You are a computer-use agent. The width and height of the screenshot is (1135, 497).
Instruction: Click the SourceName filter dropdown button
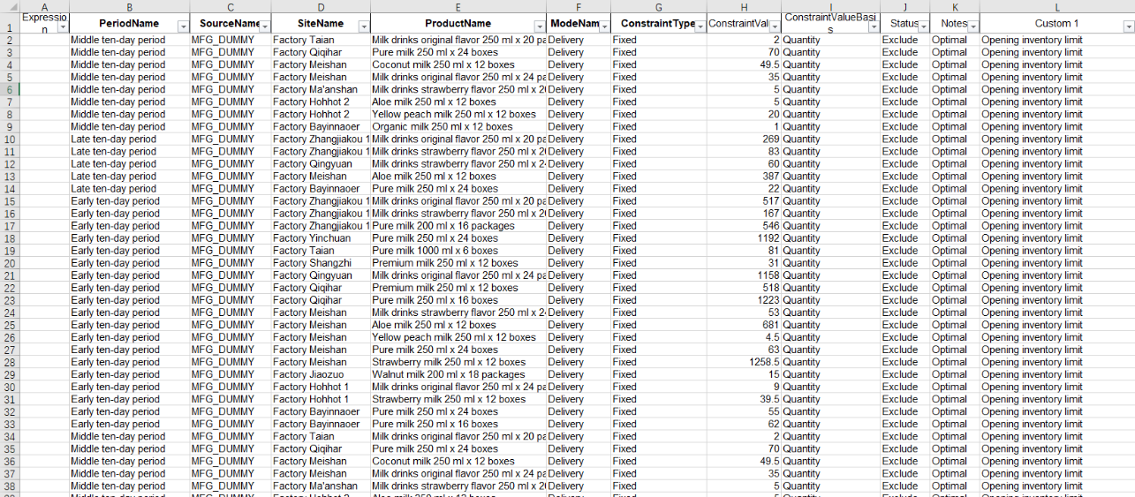pyautogui.click(x=263, y=27)
